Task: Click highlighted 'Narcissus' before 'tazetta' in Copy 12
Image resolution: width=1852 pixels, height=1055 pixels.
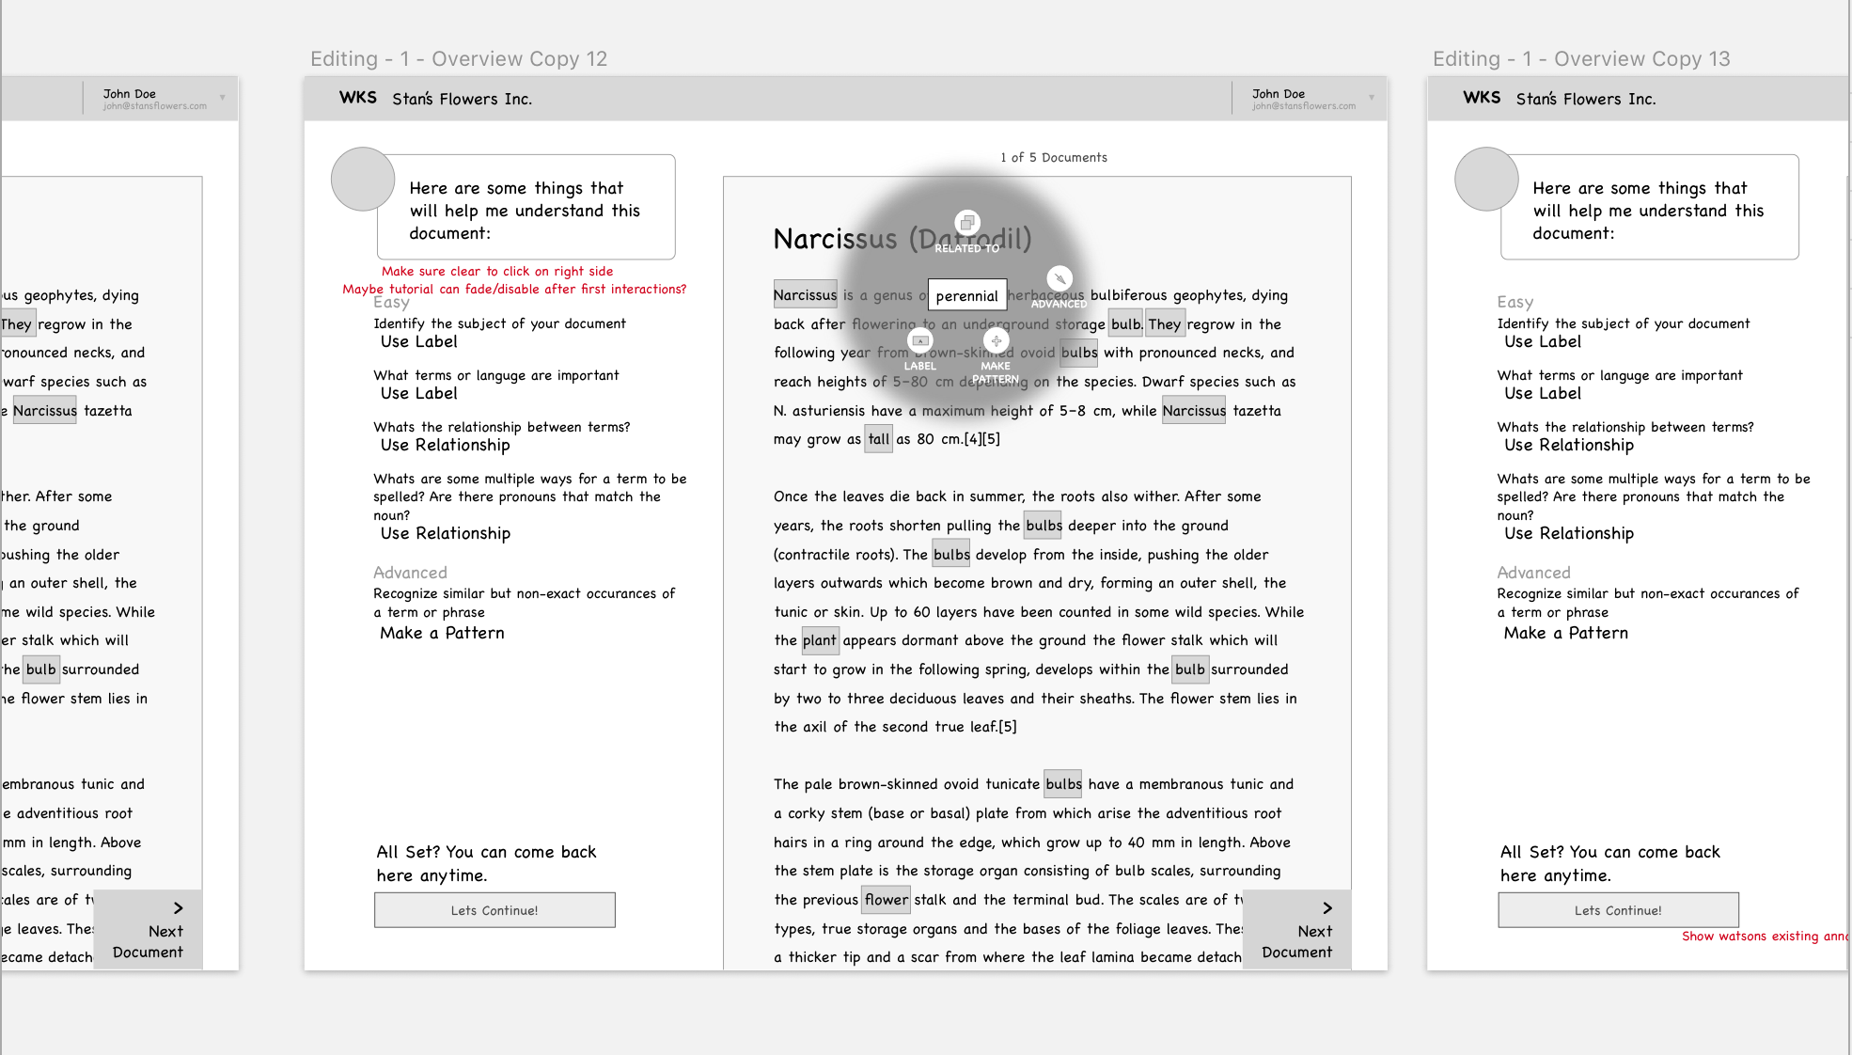Action: click(1194, 411)
